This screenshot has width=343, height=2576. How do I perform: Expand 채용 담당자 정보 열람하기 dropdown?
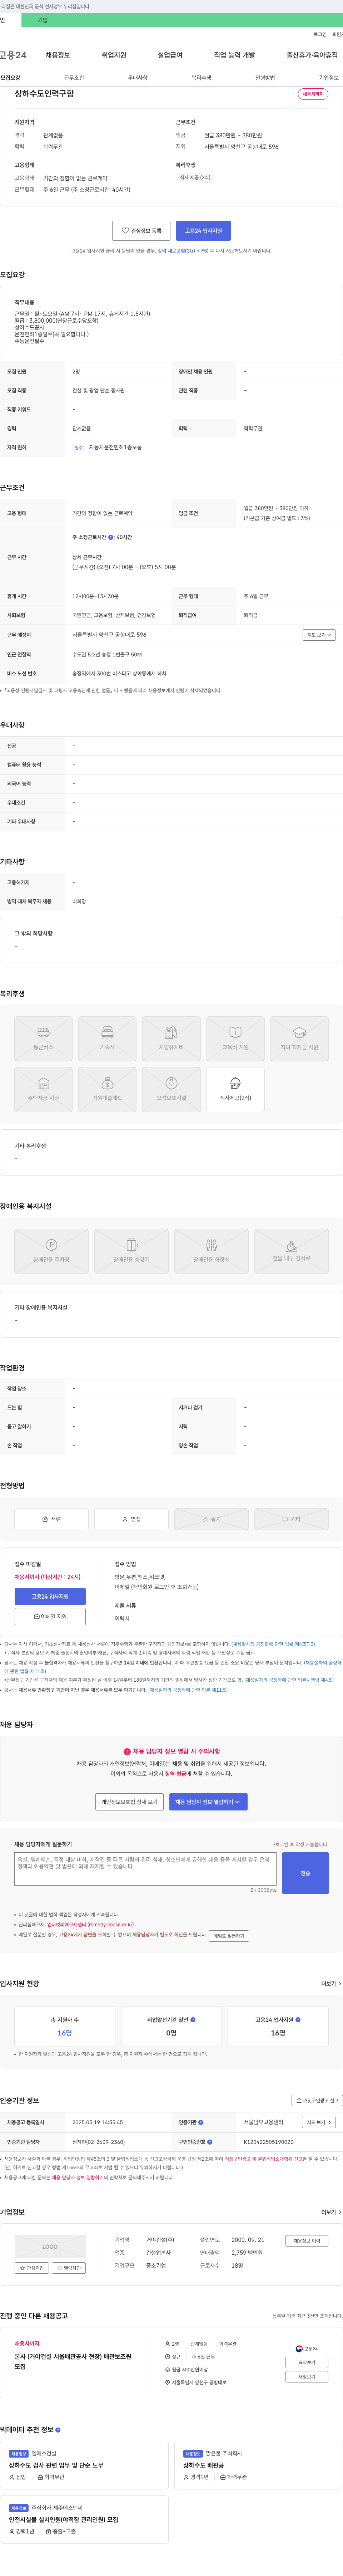(208, 1801)
